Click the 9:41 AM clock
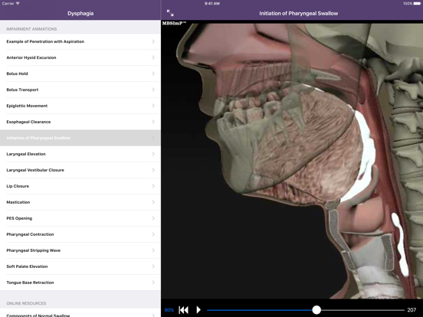The width and height of the screenshot is (423, 317). tap(212, 4)
